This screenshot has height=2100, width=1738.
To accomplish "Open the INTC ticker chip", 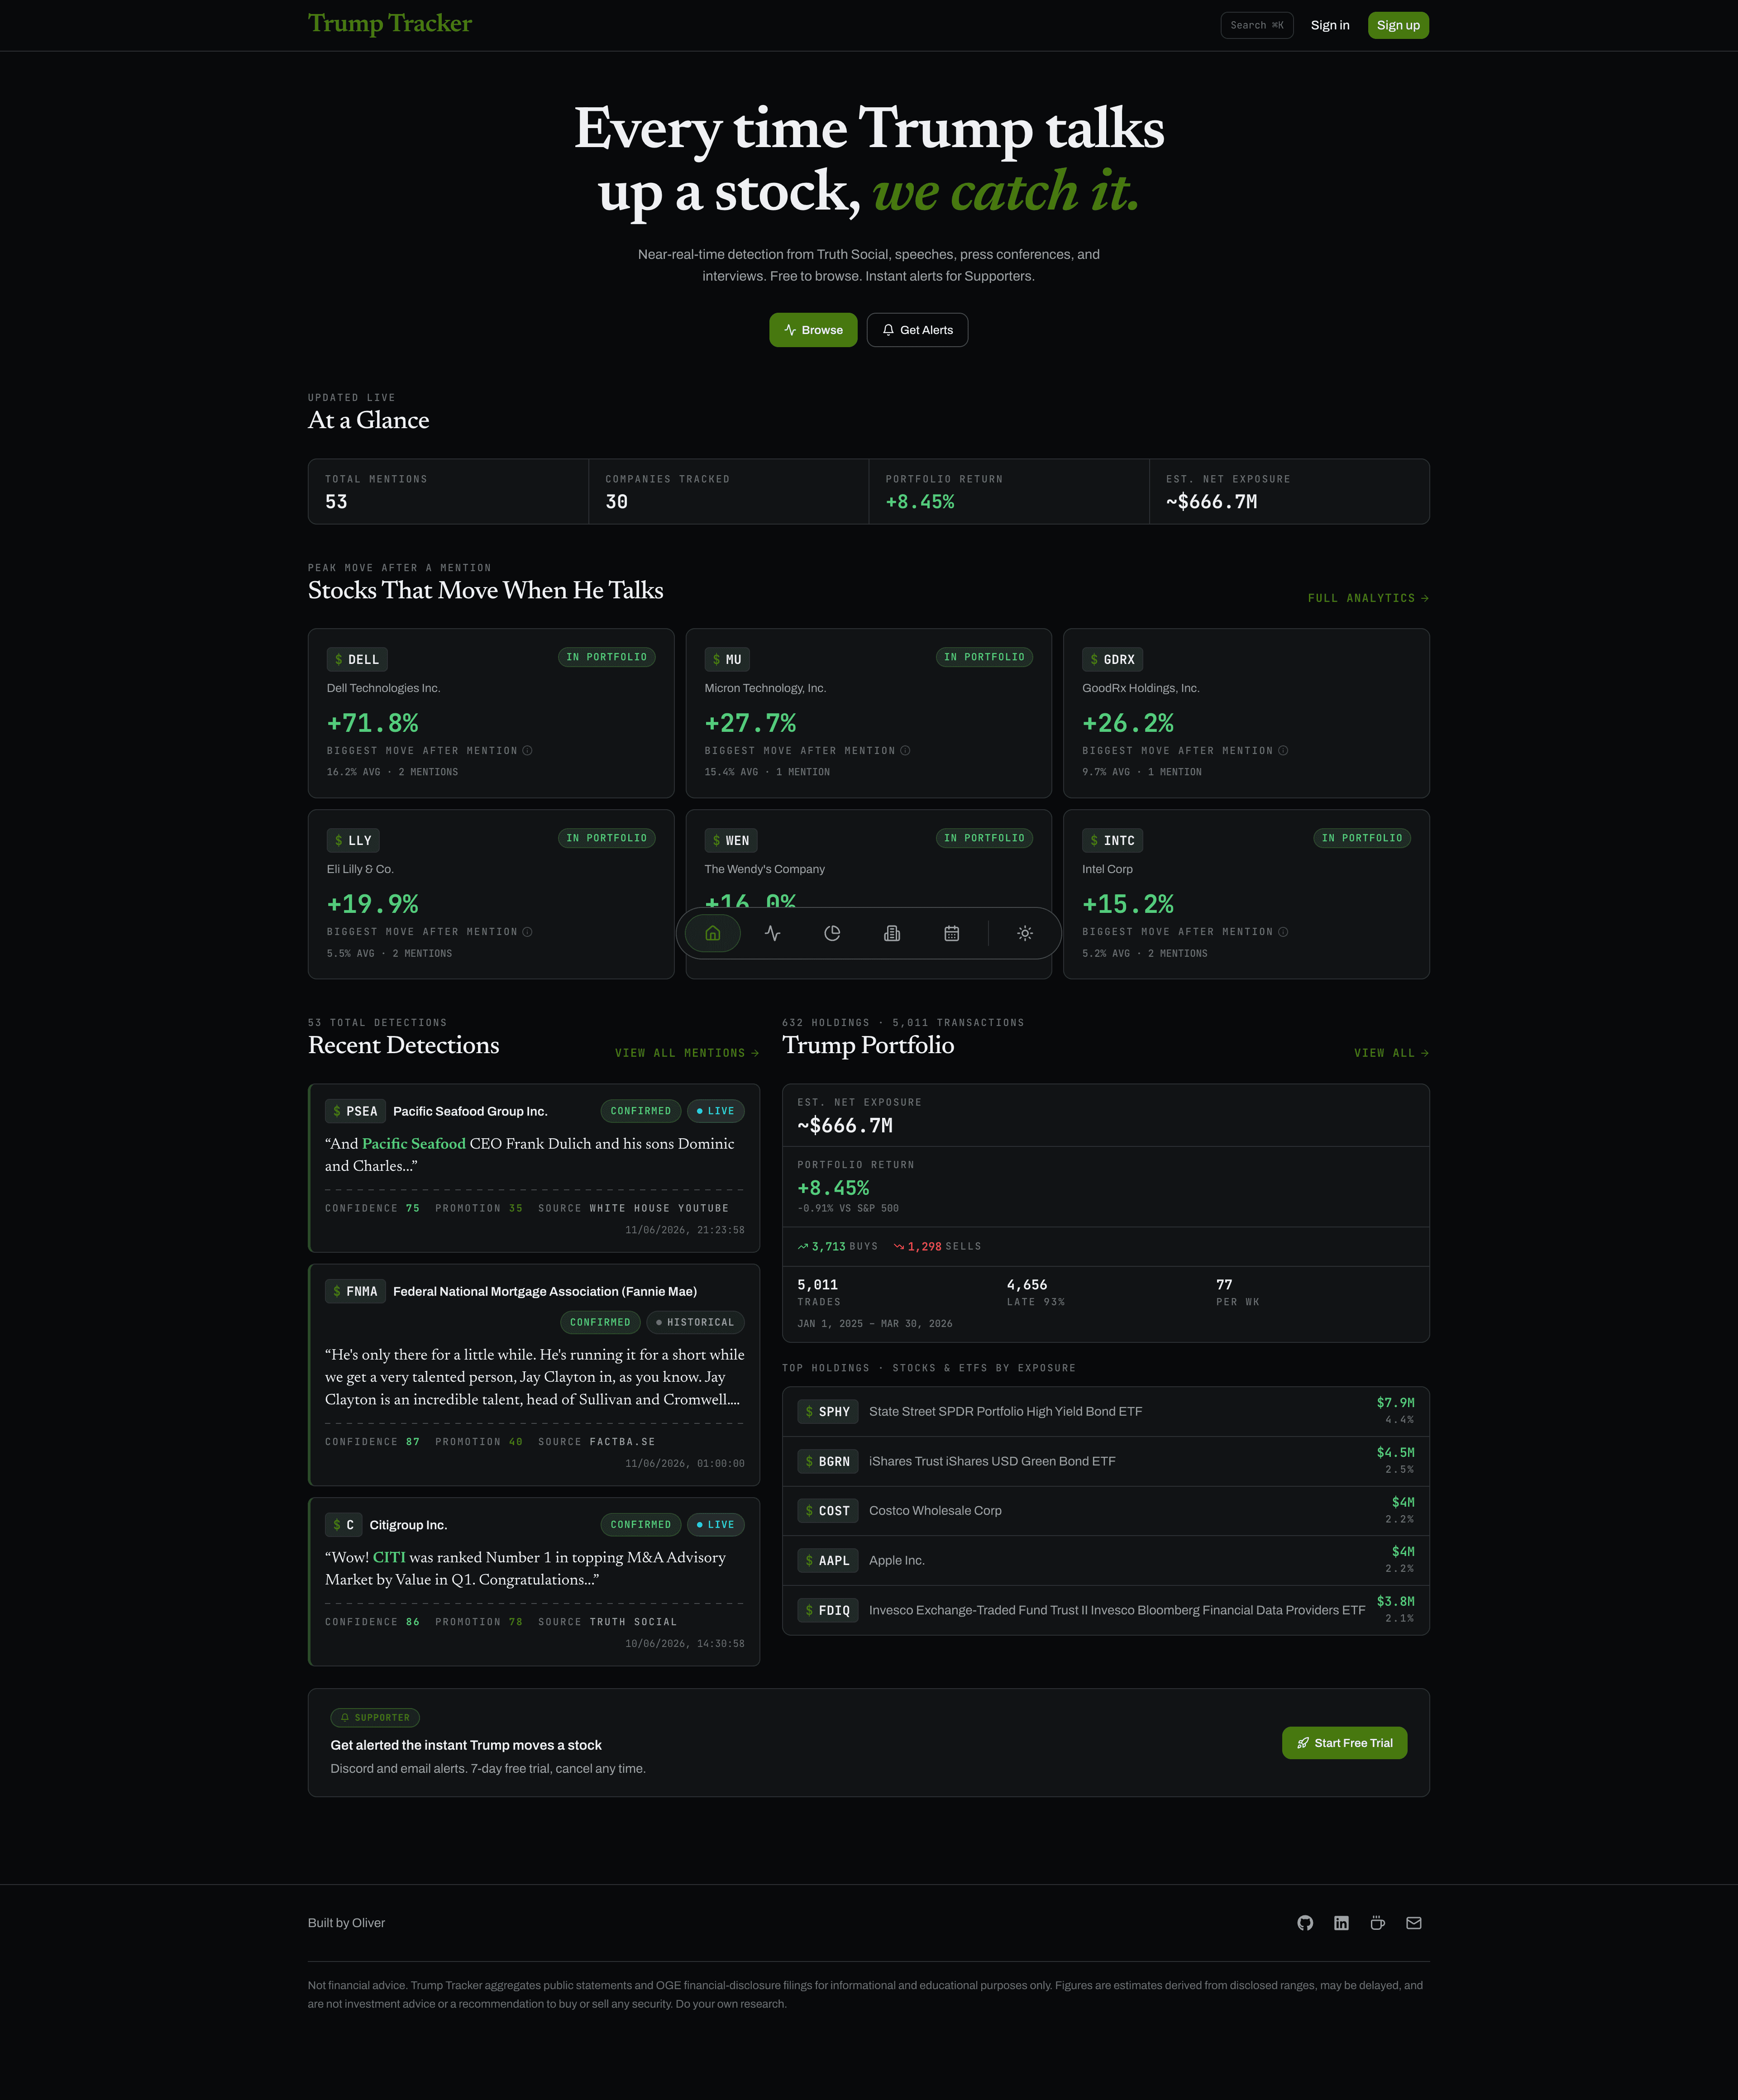I will tap(1112, 841).
